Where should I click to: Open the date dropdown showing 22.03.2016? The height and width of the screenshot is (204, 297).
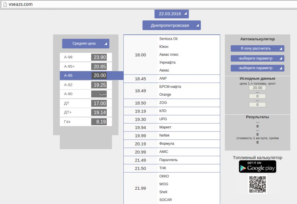coord(172,14)
